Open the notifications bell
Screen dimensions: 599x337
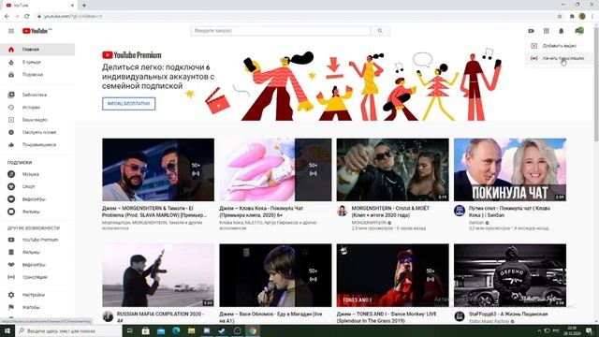point(562,31)
